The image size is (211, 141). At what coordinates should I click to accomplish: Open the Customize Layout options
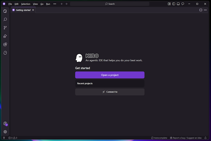point(169,4)
